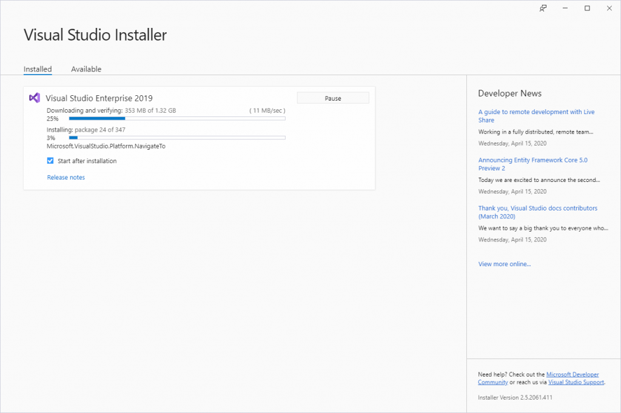Screen dimensions: 621x413
Task: Click the package 24 of 347 status
Action: (x=100, y=130)
